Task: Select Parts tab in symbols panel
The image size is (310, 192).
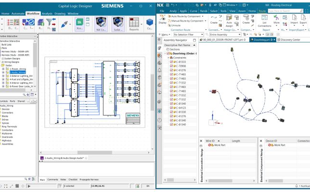Action: click(13, 101)
